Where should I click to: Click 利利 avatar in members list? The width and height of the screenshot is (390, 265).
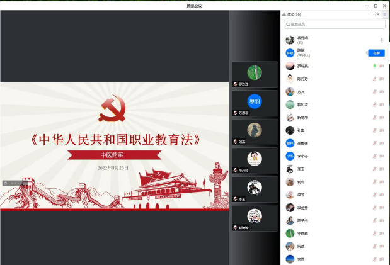[x=290, y=182]
